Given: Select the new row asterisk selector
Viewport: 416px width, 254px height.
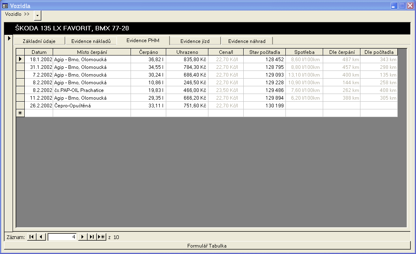Looking at the screenshot, I should (x=20, y=113).
